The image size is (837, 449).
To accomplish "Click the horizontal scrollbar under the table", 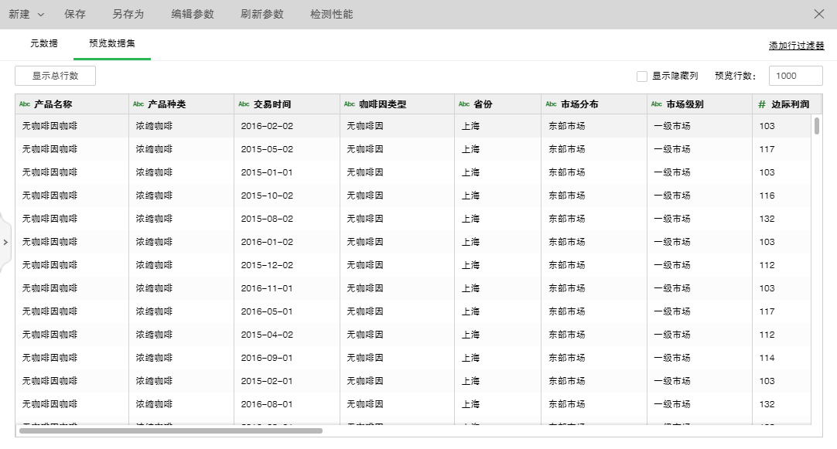I will (170, 430).
